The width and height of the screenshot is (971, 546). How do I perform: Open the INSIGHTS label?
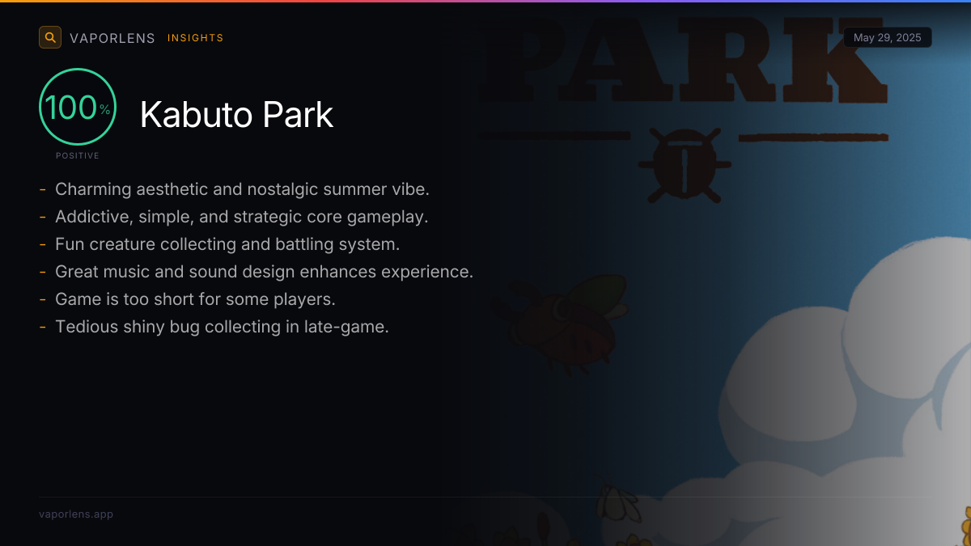pyautogui.click(x=196, y=38)
